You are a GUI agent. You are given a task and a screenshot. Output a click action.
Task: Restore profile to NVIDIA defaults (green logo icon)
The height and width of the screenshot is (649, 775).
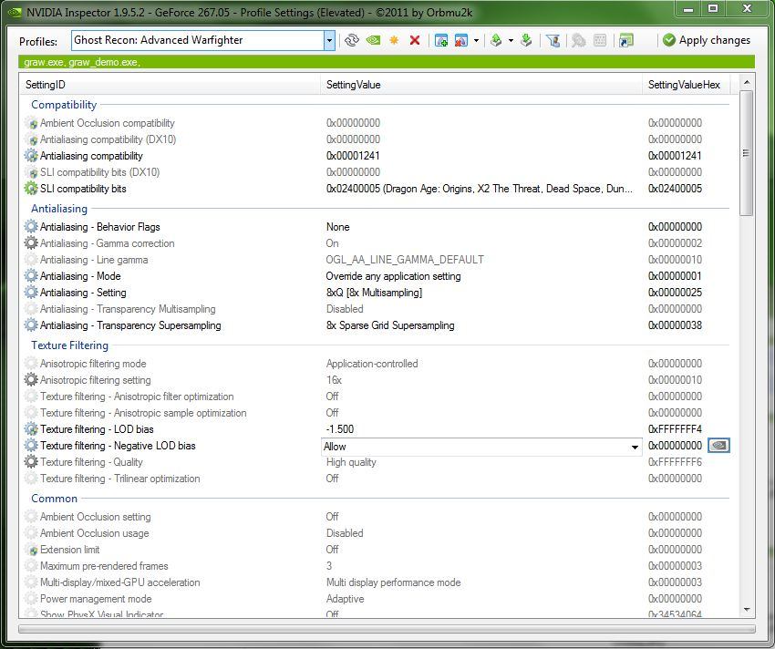[x=373, y=40]
